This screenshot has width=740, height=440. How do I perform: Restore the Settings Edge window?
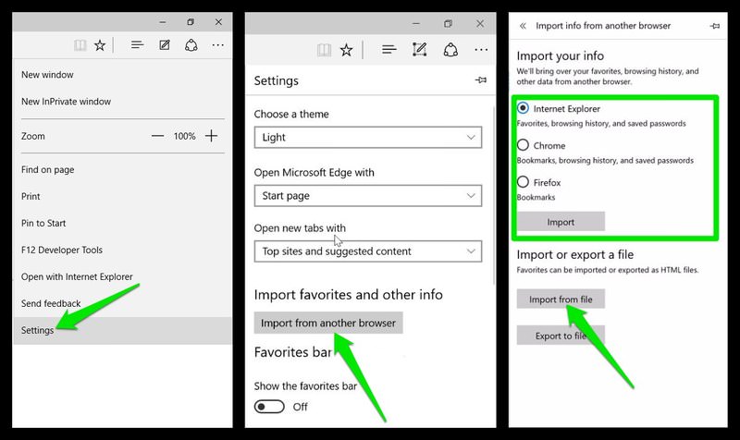pyautogui.click(x=448, y=24)
